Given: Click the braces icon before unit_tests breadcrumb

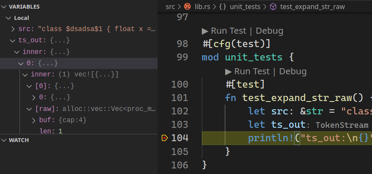Looking at the screenshot, I should 223,6.
